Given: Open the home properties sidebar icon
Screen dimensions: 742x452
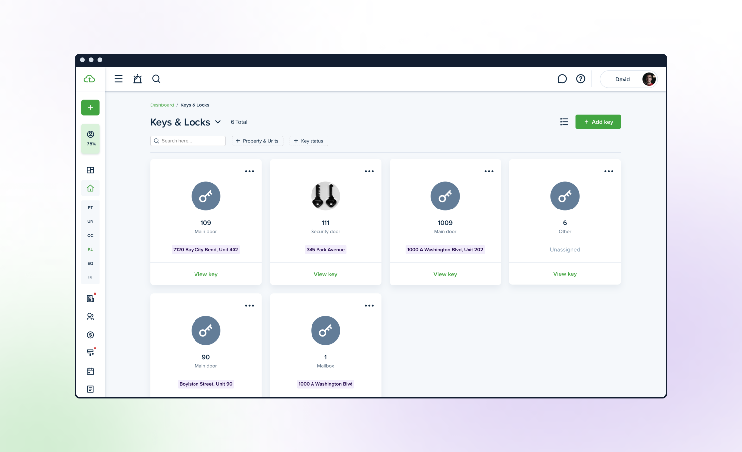Looking at the screenshot, I should click(x=90, y=188).
